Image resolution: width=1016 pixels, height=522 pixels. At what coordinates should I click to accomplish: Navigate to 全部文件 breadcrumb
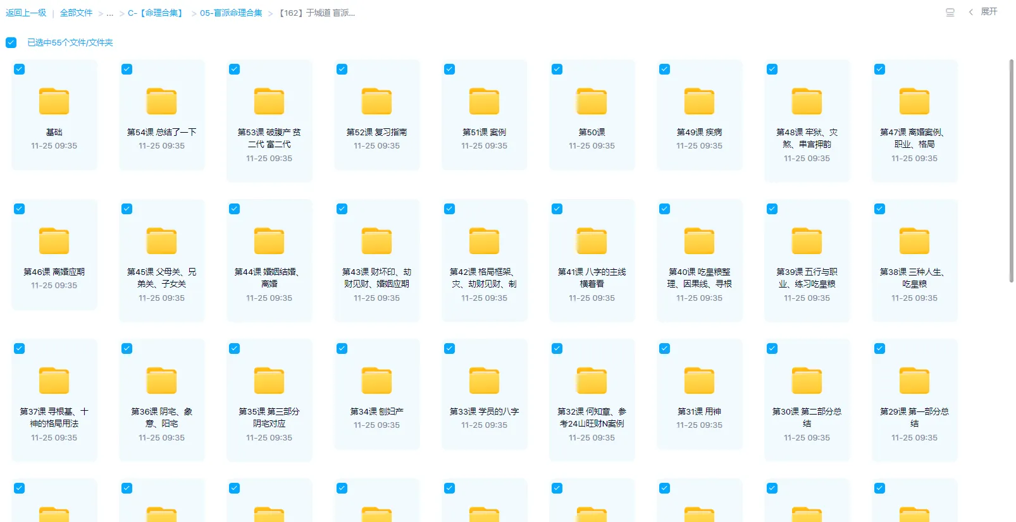tap(76, 13)
